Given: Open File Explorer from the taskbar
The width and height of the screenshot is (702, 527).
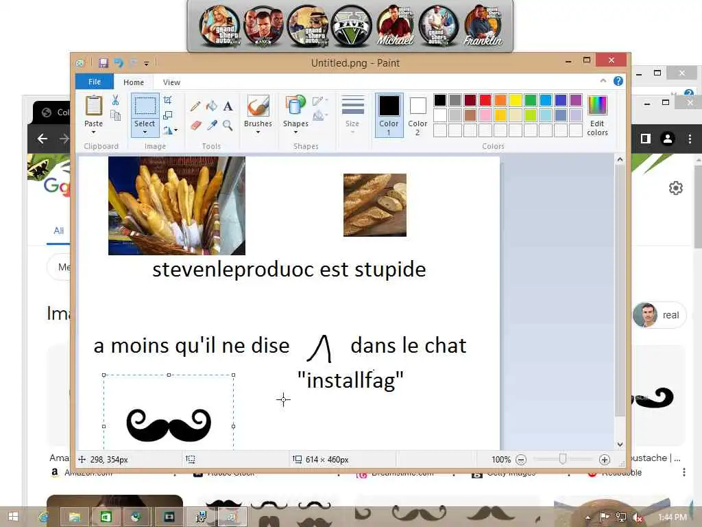Looking at the screenshot, I should 75,517.
